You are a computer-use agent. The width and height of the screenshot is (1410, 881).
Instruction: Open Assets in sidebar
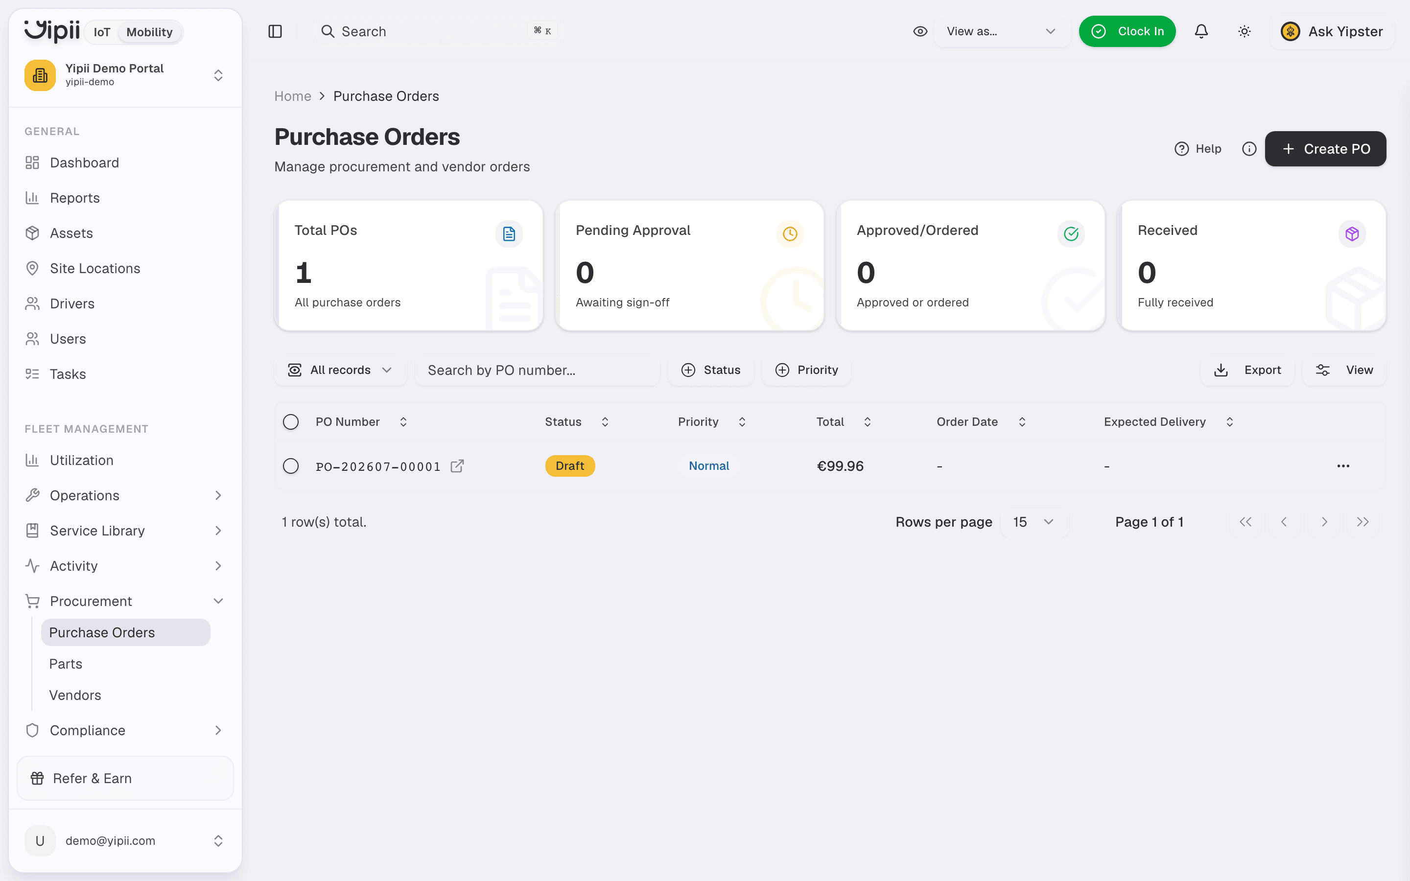(x=125, y=233)
